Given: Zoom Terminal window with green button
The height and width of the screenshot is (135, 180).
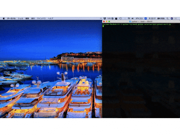Looking at the screenshot, I should [x=109, y=21].
